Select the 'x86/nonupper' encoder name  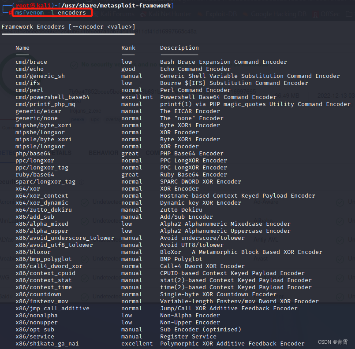37,322
